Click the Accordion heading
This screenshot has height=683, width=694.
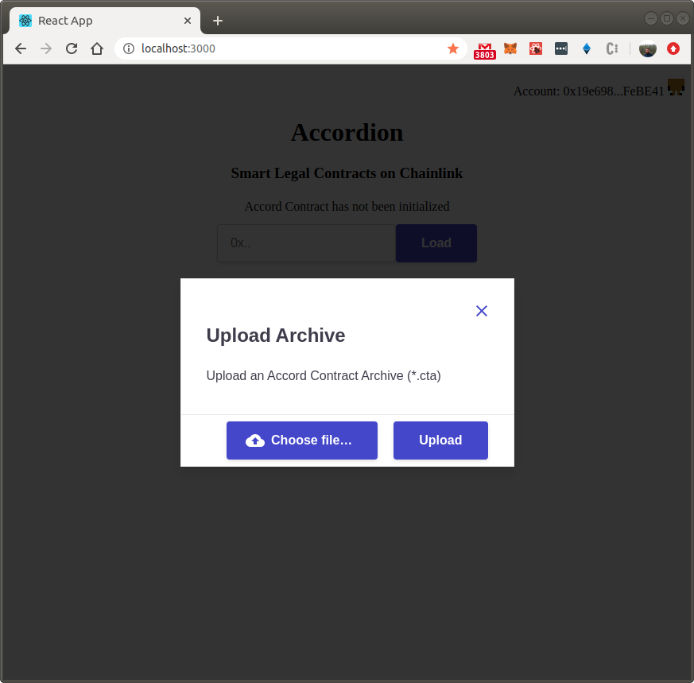coord(347,132)
